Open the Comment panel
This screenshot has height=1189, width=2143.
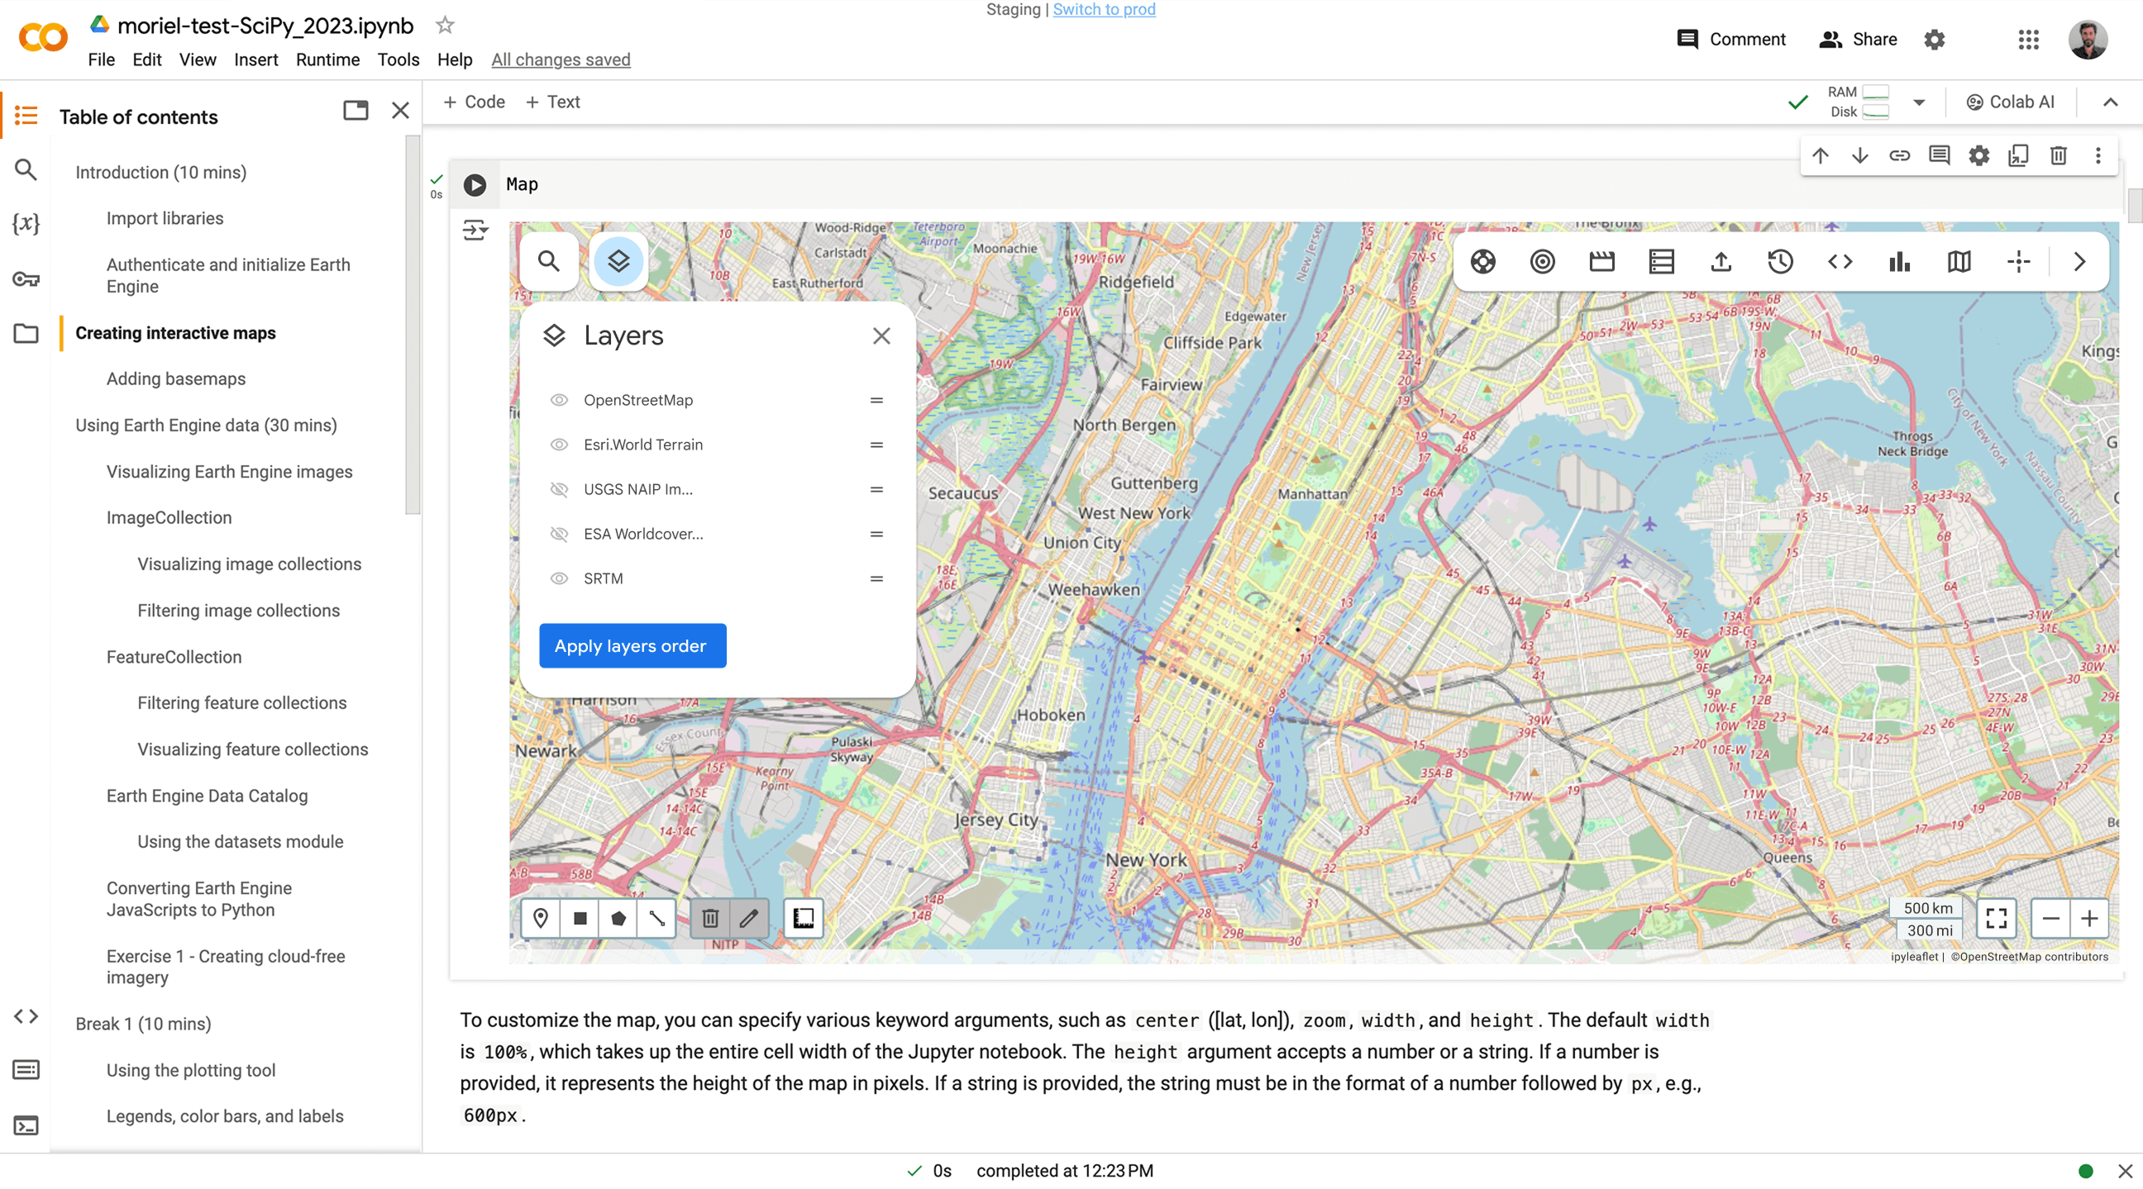click(x=1731, y=39)
